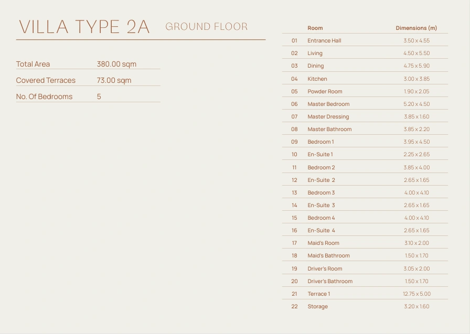Select the Driver's Room row name

point(325,268)
